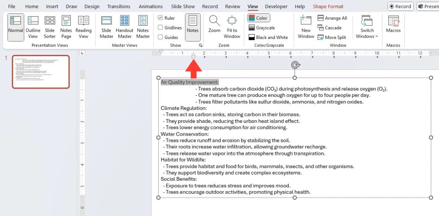439x216 pixels.
Task: Click Fit to Window
Action: click(232, 27)
